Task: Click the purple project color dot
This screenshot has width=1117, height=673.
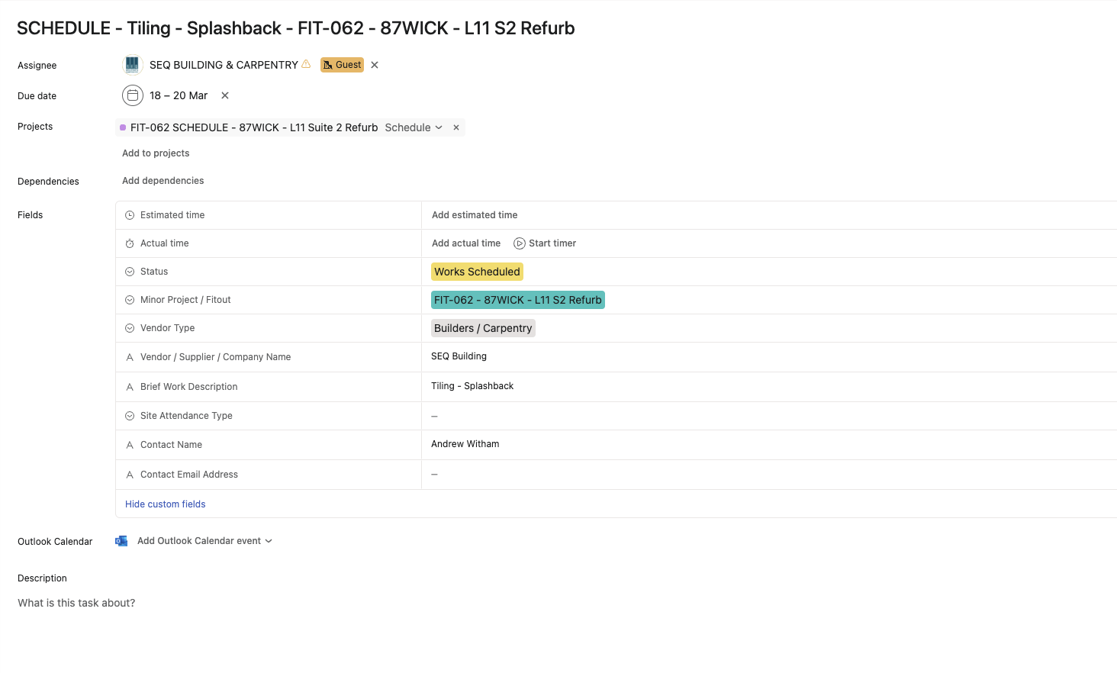Action: click(123, 127)
